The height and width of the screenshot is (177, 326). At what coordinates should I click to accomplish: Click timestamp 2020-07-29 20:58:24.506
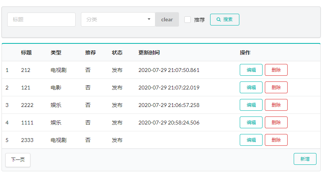pyautogui.click(x=169, y=123)
